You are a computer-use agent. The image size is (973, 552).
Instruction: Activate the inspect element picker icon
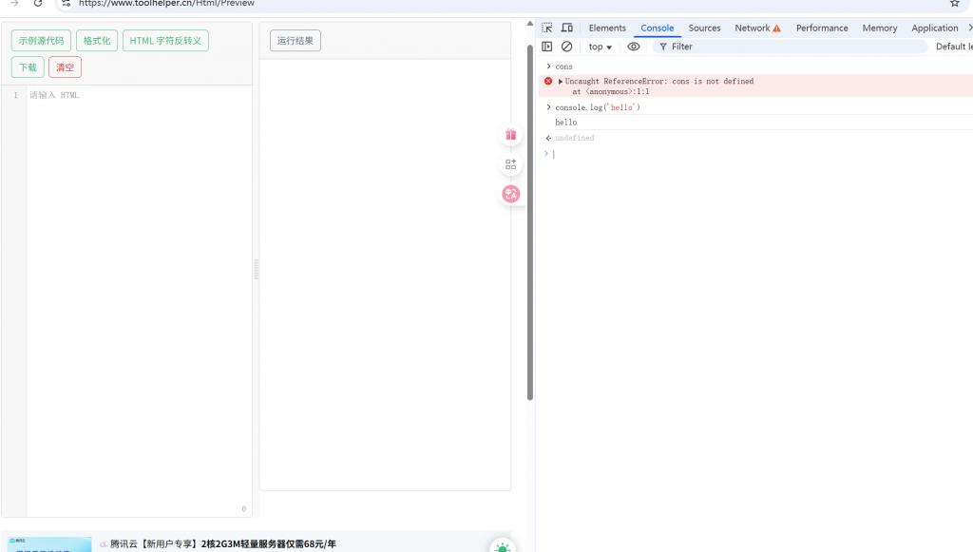[547, 28]
